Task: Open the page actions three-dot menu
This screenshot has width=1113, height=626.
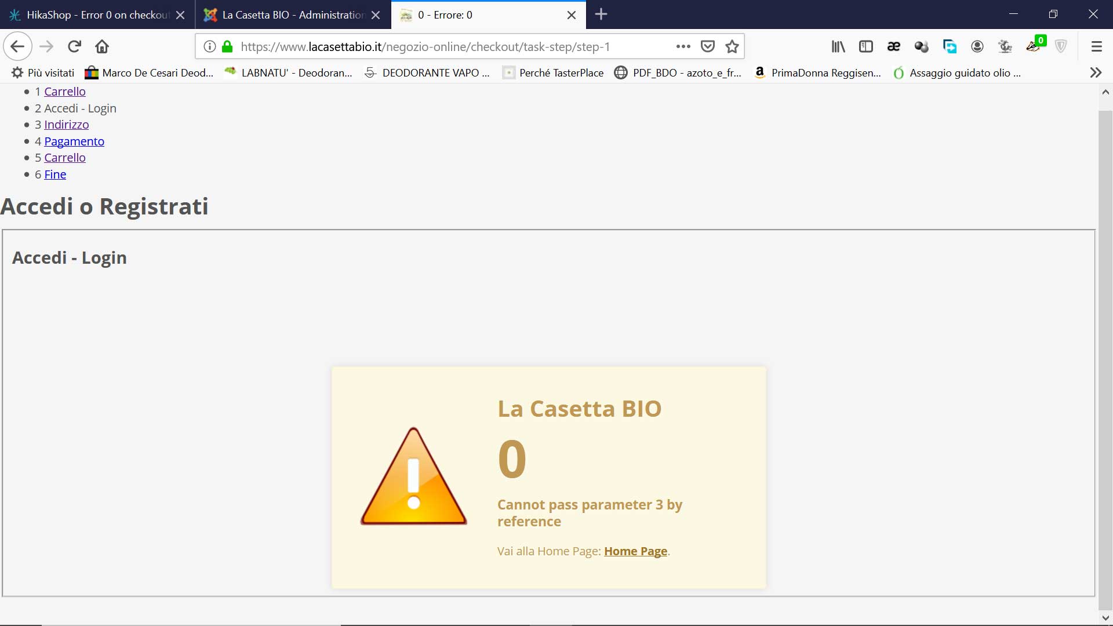Action: (683, 46)
